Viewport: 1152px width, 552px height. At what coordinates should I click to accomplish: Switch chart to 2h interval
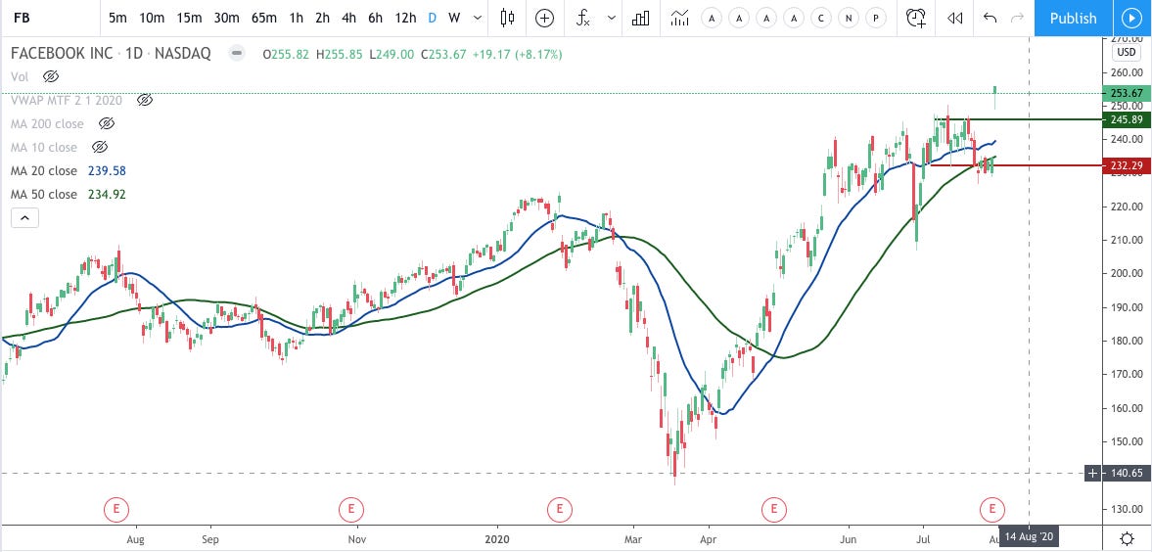coord(323,19)
